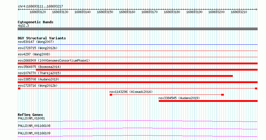Image resolution: width=266 pixels, height=140 pixels.
Task: Click the left end block of esv2728716
Action: coord(19,88)
